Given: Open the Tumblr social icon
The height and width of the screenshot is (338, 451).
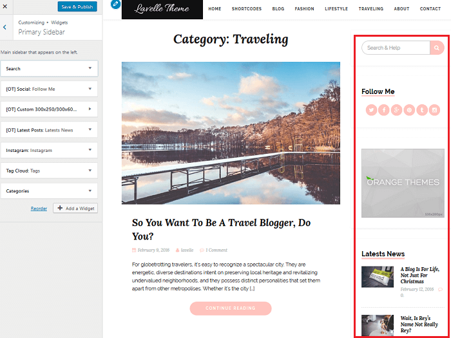Looking at the screenshot, I should 422,110.
